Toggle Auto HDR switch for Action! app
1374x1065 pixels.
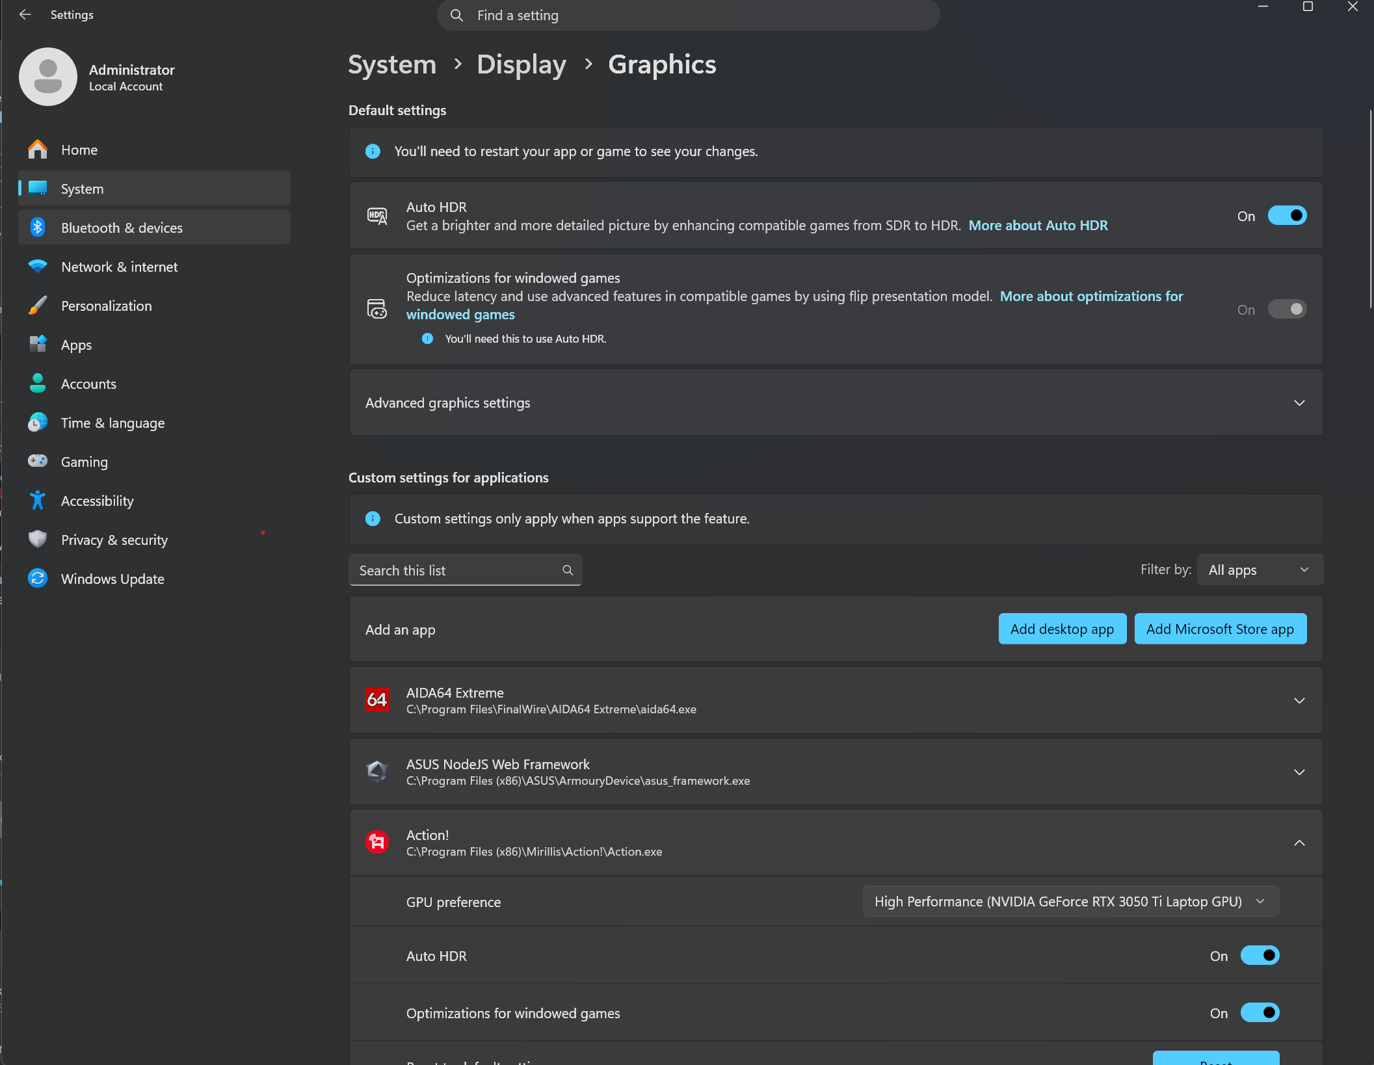(x=1260, y=956)
